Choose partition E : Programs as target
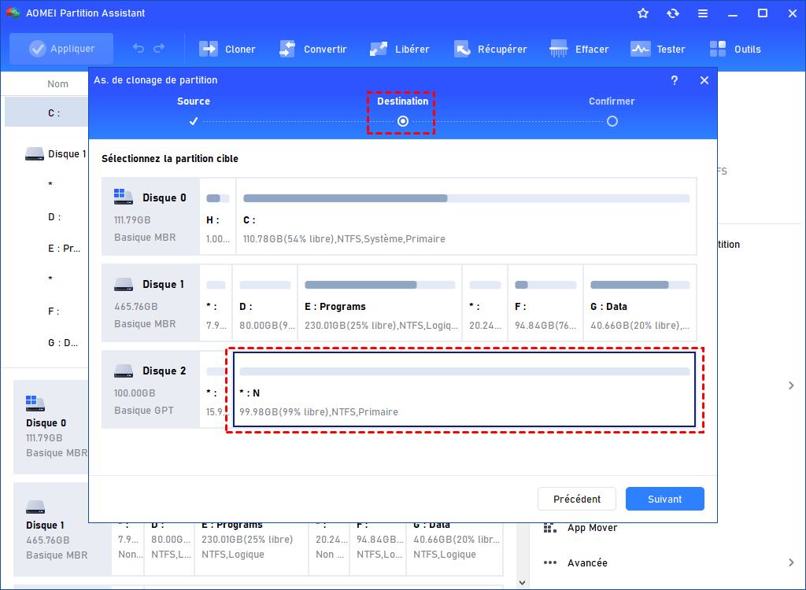The width and height of the screenshot is (806, 590). (380, 303)
